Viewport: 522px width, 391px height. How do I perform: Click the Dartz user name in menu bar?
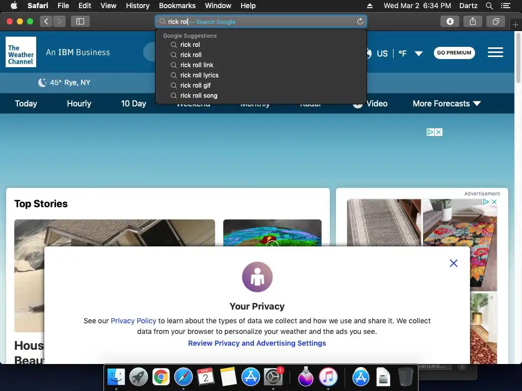[468, 6]
